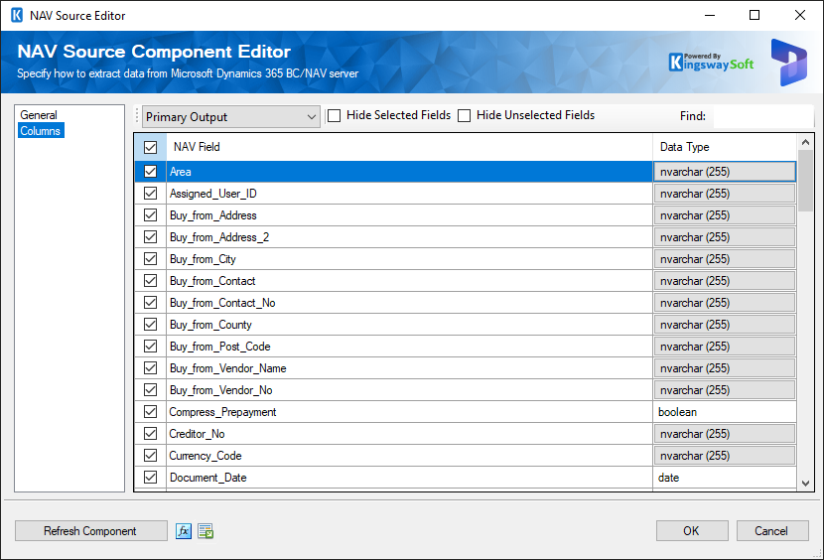Enable Hide Selected Fields checkbox

(335, 115)
